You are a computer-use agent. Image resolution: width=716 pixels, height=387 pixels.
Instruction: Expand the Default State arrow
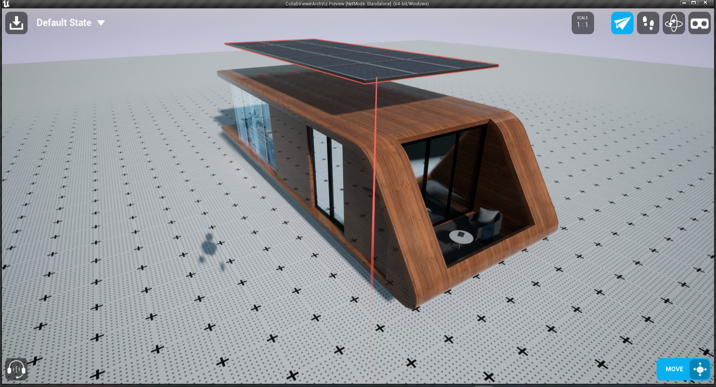click(x=101, y=23)
